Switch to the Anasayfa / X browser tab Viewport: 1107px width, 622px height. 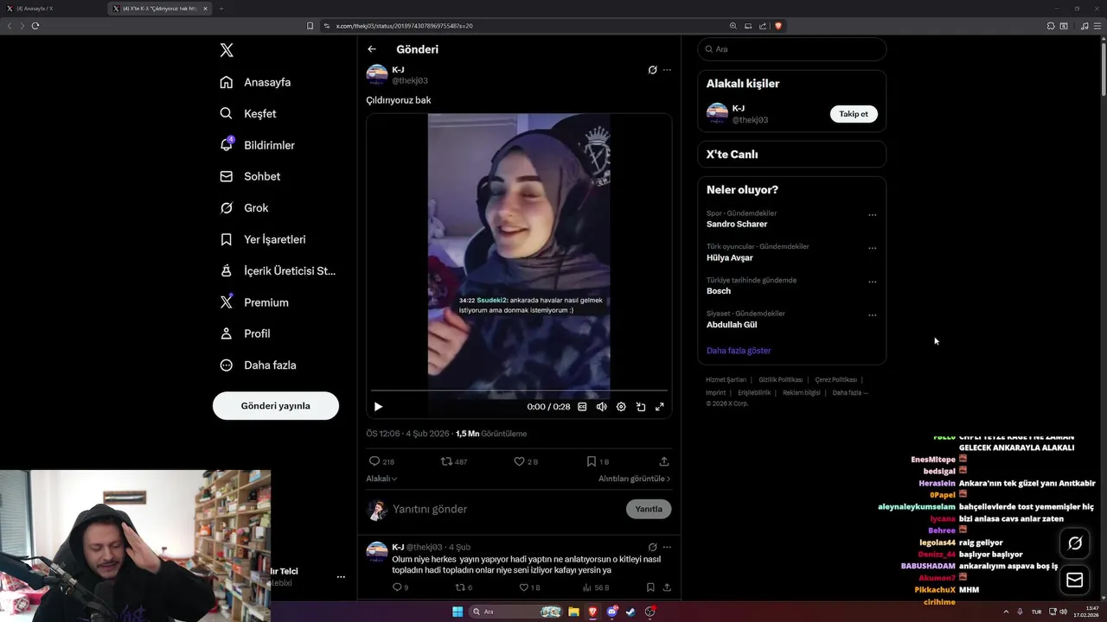click(52, 9)
